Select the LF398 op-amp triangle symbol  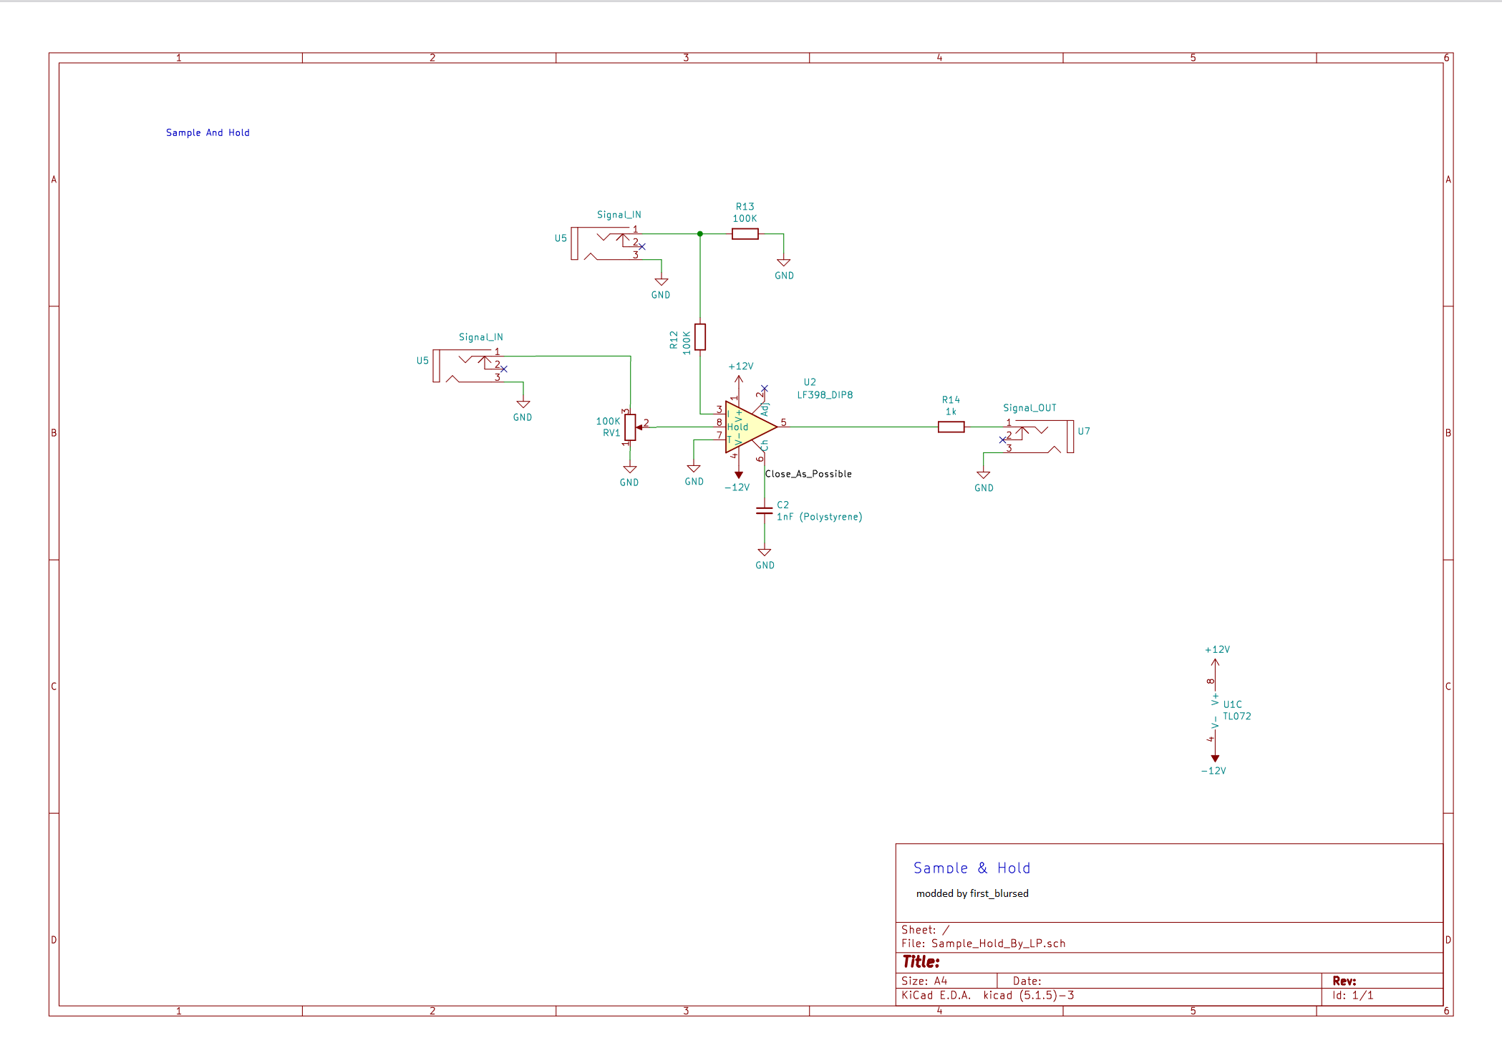tap(750, 427)
